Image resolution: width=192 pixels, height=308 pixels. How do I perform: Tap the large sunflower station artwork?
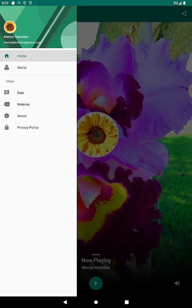tap(98, 134)
